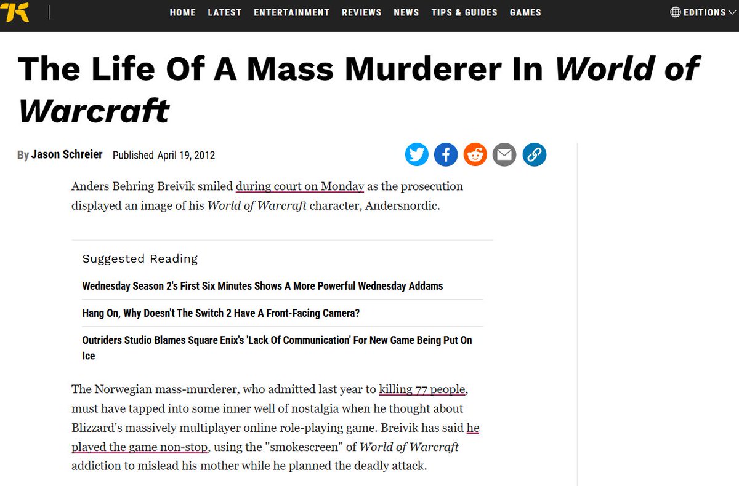The height and width of the screenshot is (486, 739).
Task: Select the 'Suggested Reading' heading
Action: coord(140,258)
